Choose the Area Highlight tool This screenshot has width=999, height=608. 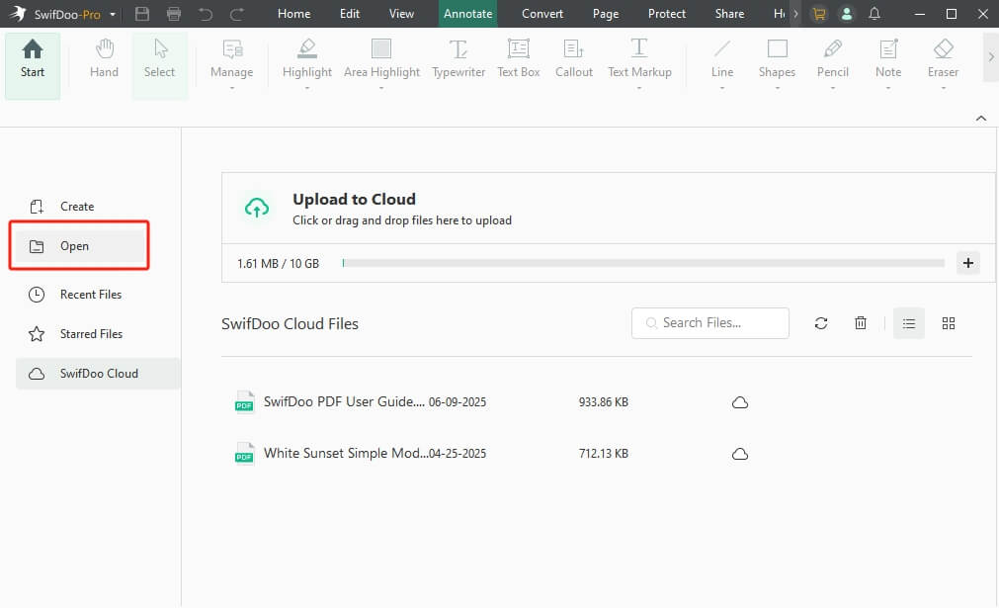click(x=381, y=58)
